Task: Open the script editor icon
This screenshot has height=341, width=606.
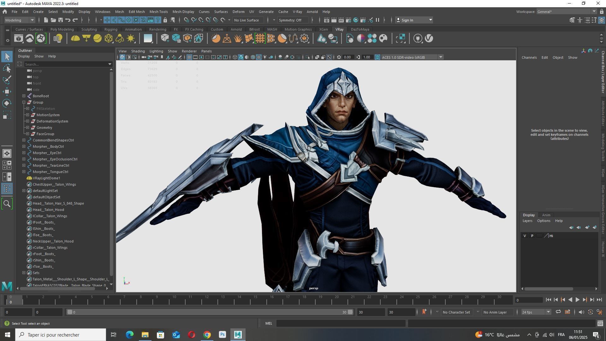Action: click(x=600, y=323)
